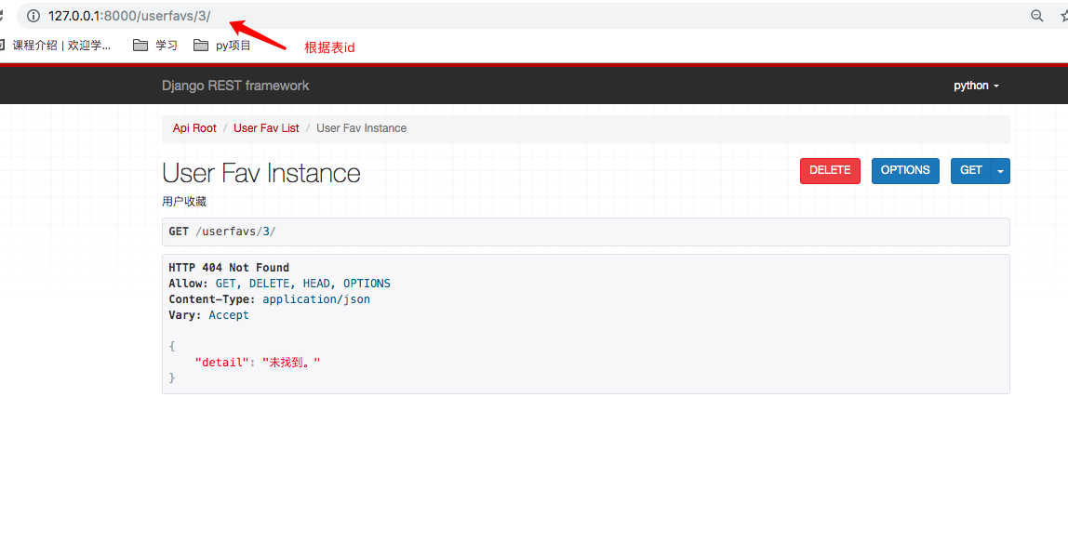This screenshot has height=543, width=1068.
Task: Go to Api Root breadcrumb
Action: click(194, 128)
